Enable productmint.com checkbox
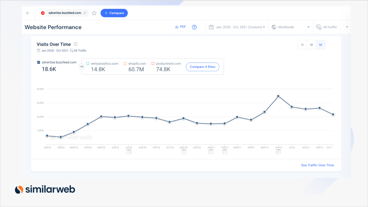Screen dimensions: 368x207 pyautogui.click(x=153, y=64)
